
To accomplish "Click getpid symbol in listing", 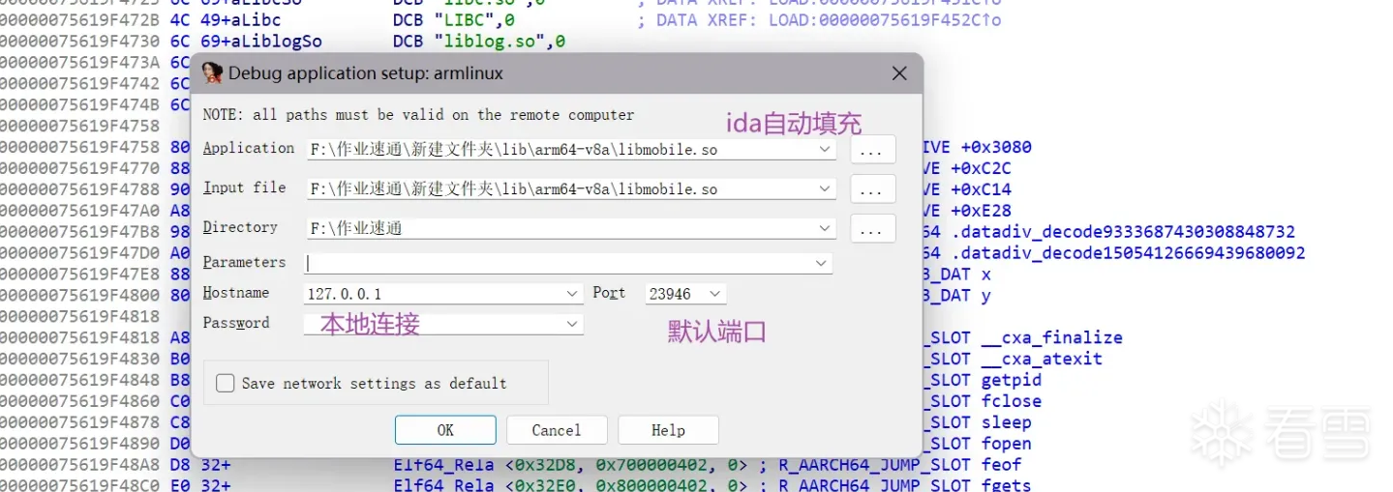I will 1011,380.
